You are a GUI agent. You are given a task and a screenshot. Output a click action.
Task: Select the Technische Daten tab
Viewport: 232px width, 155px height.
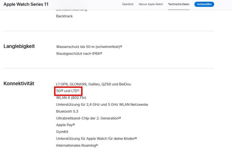178,4
